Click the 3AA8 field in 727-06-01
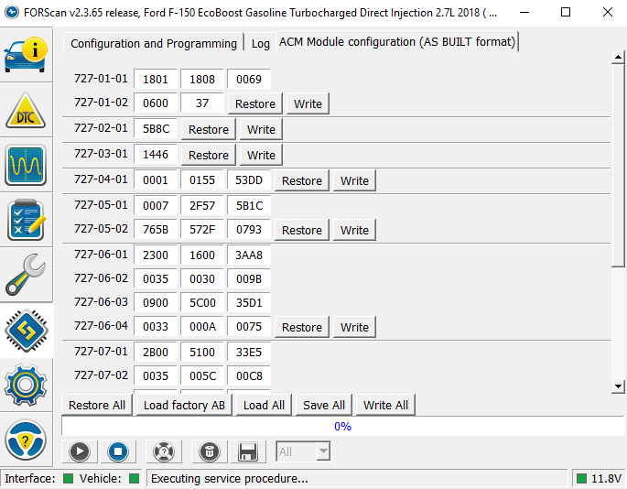Viewport: 627px width, 489px height. pyautogui.click(x=249, y=255)
